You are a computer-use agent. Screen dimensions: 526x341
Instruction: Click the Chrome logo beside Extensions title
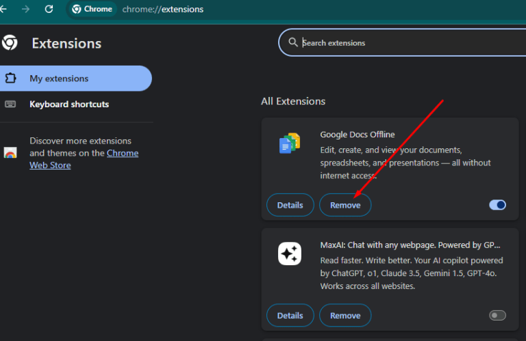pos(10,43)
